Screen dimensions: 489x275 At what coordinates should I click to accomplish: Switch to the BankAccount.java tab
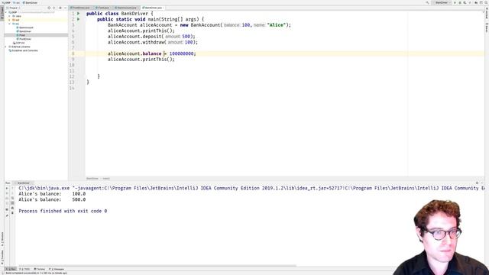click(126, 8)
